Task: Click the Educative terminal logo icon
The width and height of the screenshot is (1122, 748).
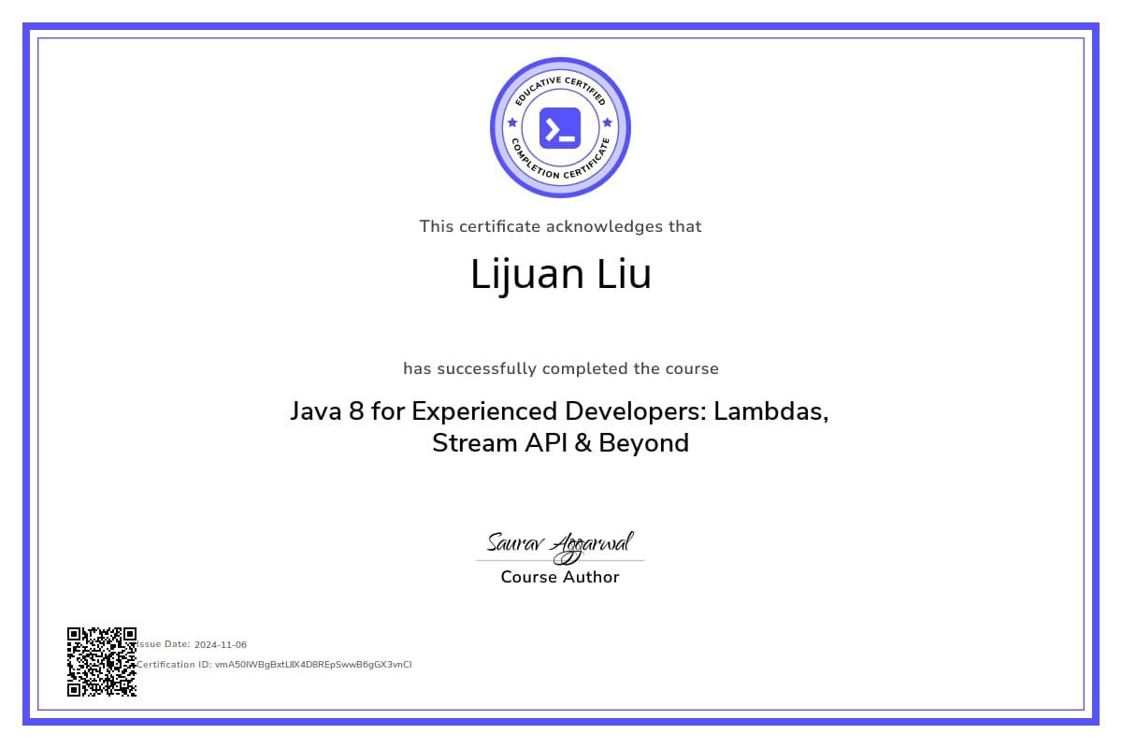Action: pos(560,128)
